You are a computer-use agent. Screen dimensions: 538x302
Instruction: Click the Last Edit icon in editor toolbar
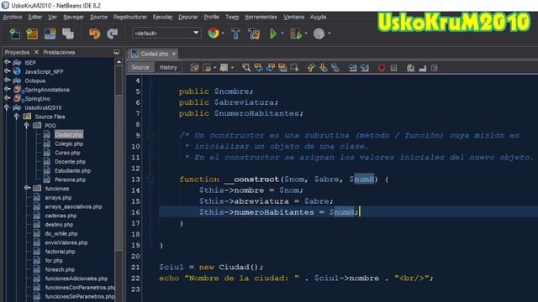pos(194,67)
